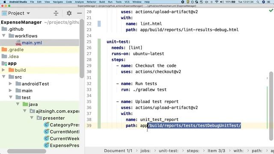Expand the main folder

click(10, 90)
